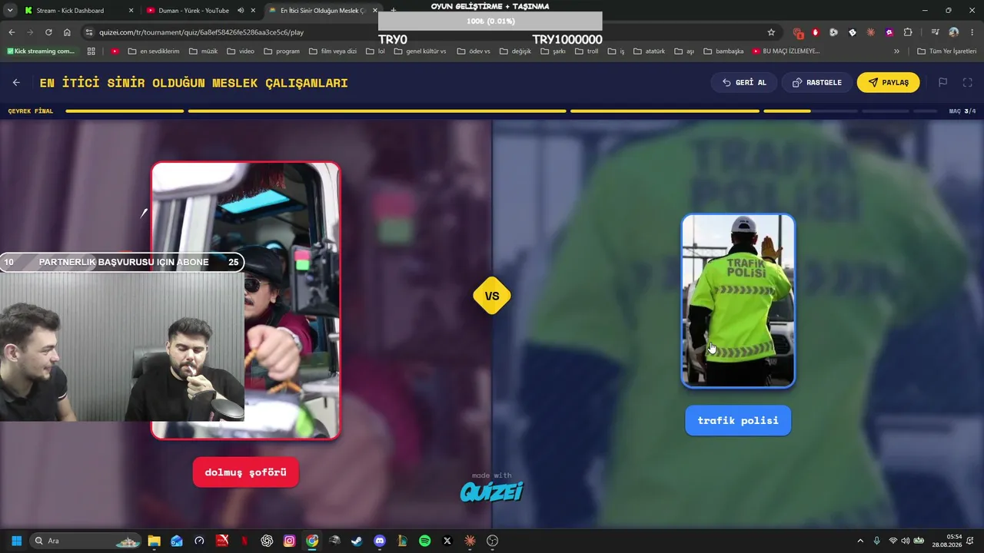Show more bookmarks with the chevron
The height and width of the screenshot is (553, 984).
(896, 51)
